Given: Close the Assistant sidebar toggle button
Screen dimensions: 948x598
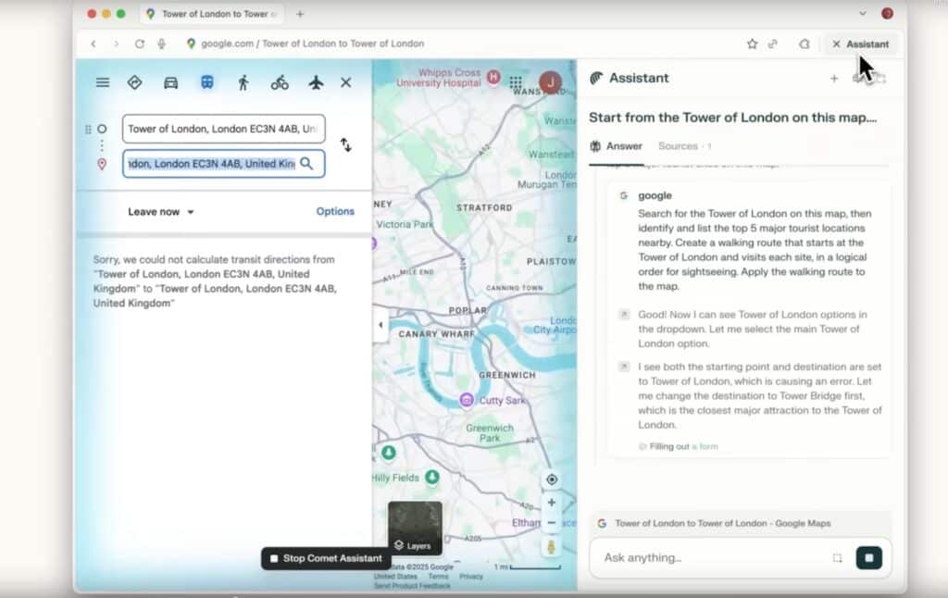Looking at the screenshot, I should pos(860,44).
